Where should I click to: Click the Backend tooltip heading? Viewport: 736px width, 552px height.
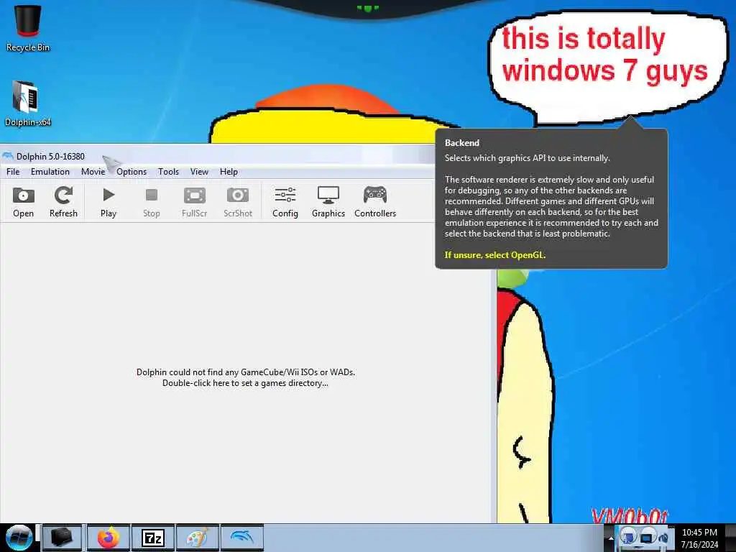click(x=462, y=143)
